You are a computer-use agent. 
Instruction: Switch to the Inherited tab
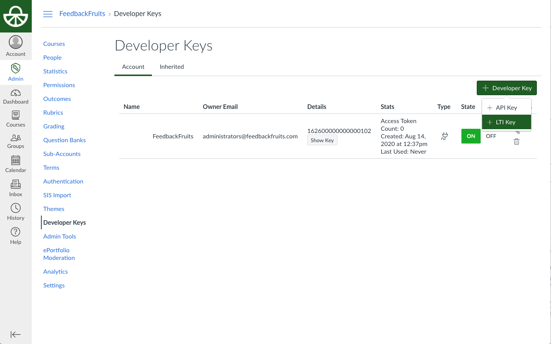tap(172, 67)
